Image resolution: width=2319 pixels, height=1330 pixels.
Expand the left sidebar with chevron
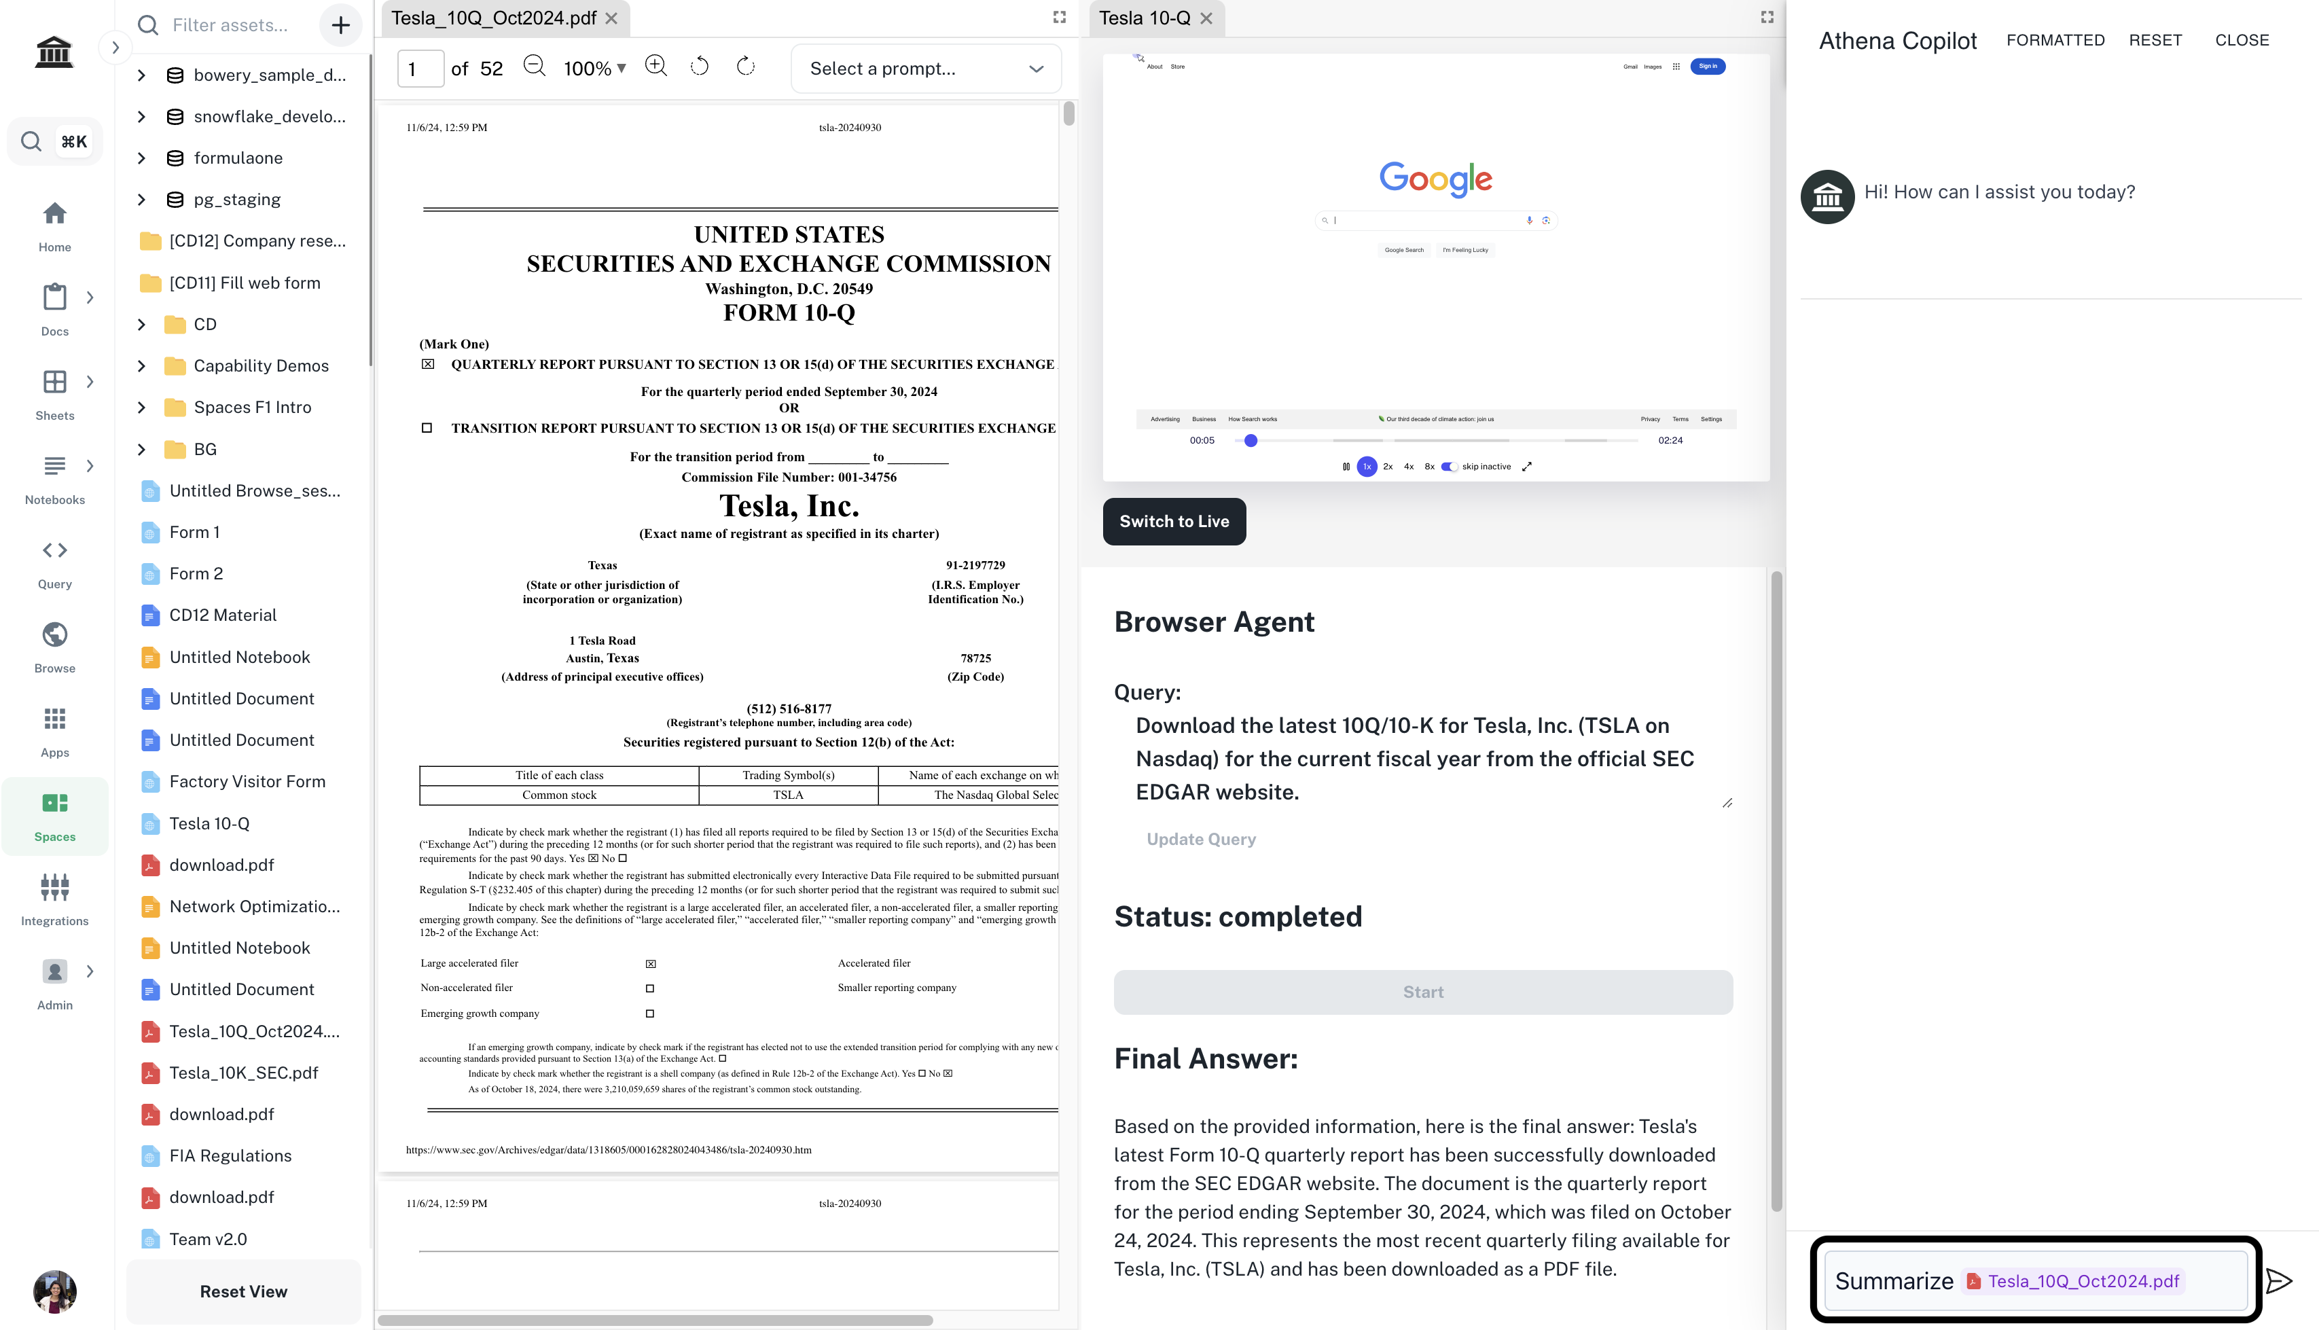click(x=115, y=48)
